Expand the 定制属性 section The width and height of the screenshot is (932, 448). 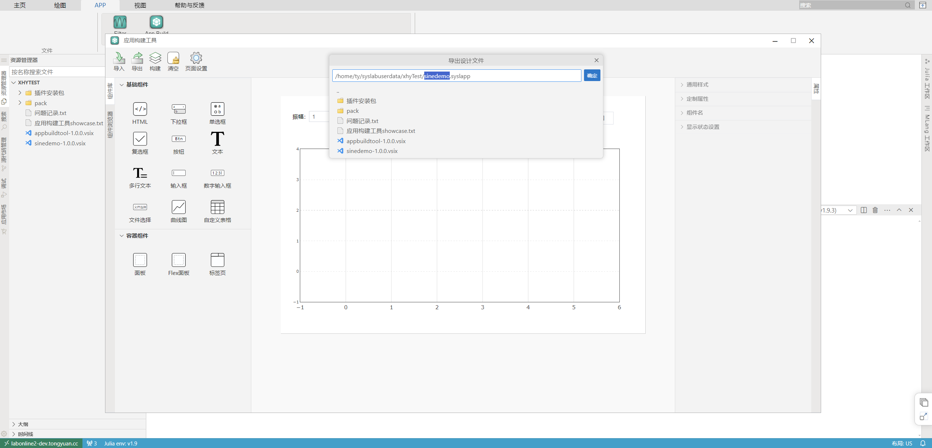click(x=697, y=99)
